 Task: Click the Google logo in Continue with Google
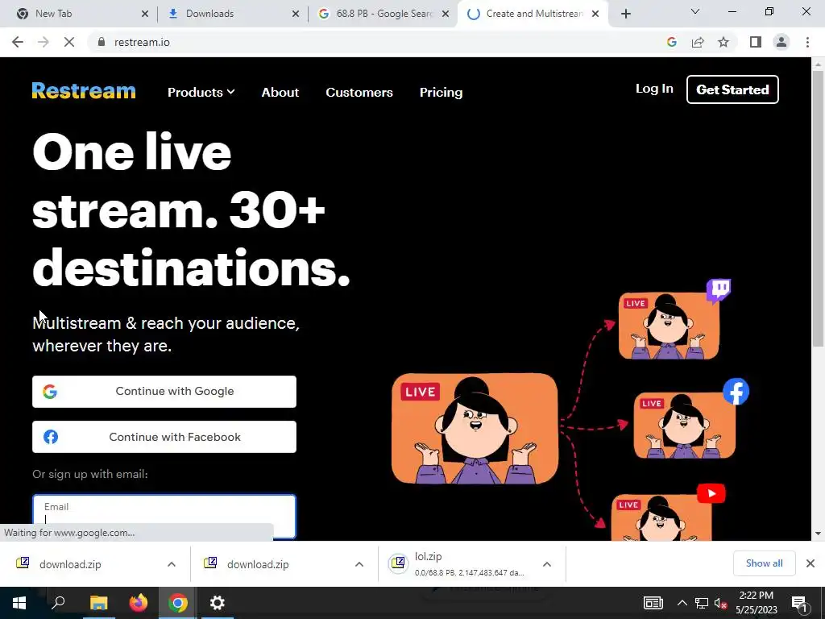tap(50, 392)
